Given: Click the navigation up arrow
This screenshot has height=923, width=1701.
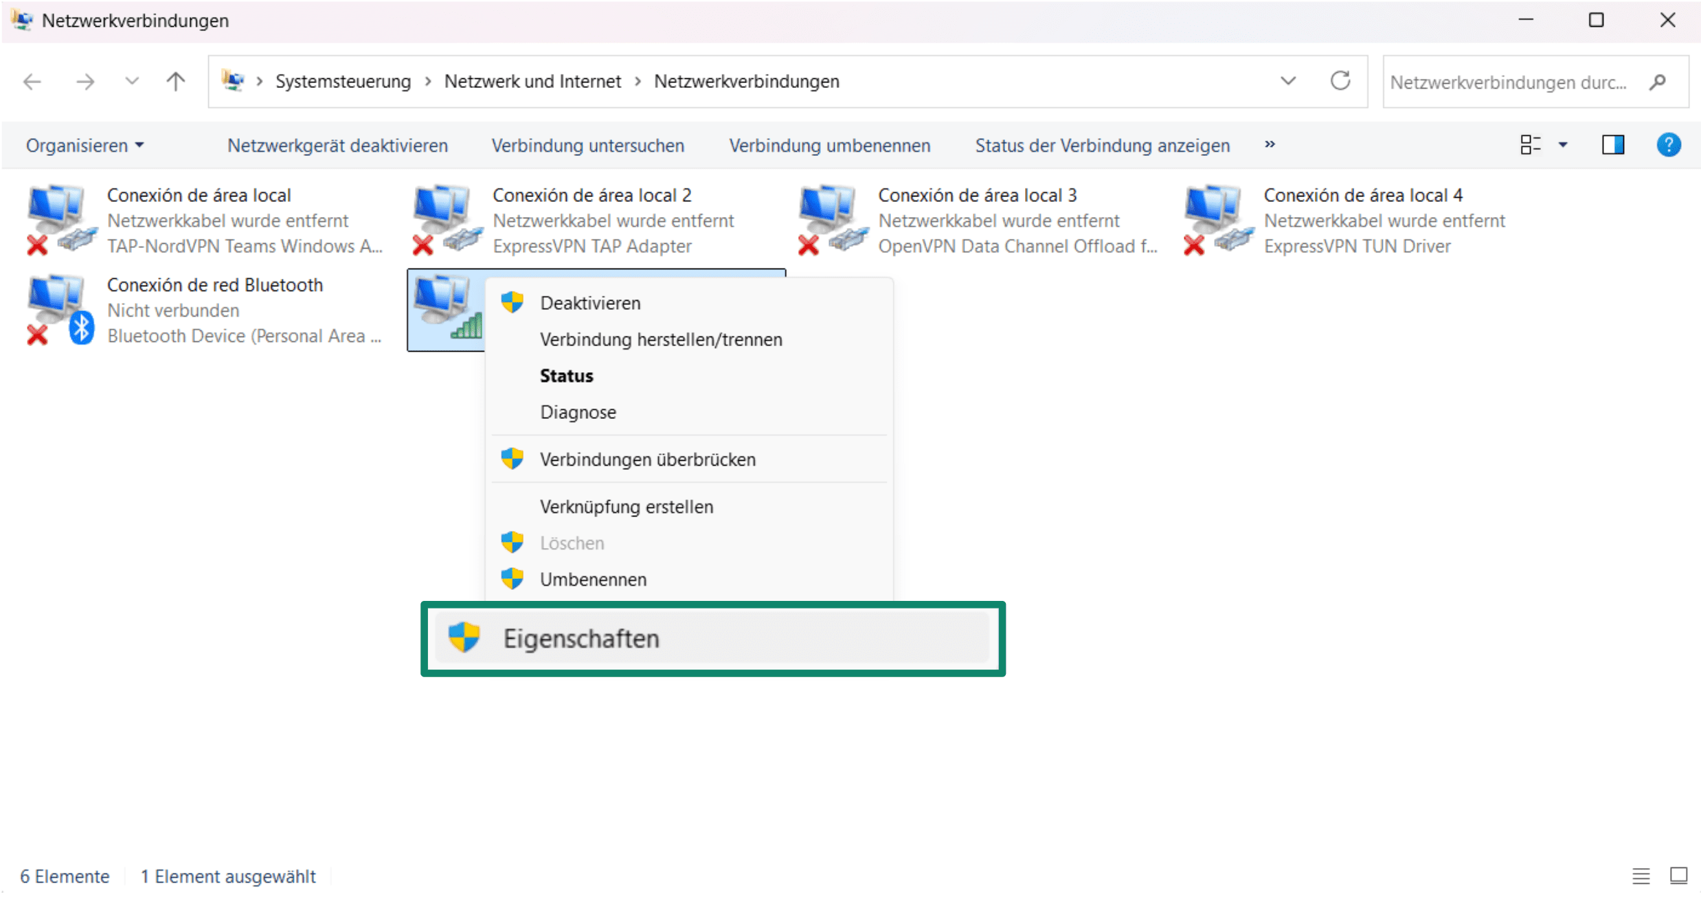Looking at the screenshot, I should [x=176, y=81].
